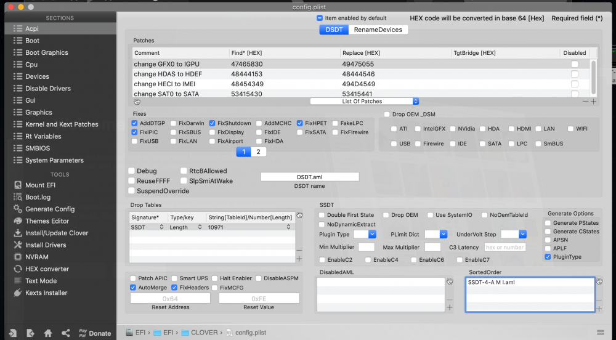The height and width of the screenshot is (340, 616).
Task: Change the Length type/key stepper
Action: click(200, 227)
